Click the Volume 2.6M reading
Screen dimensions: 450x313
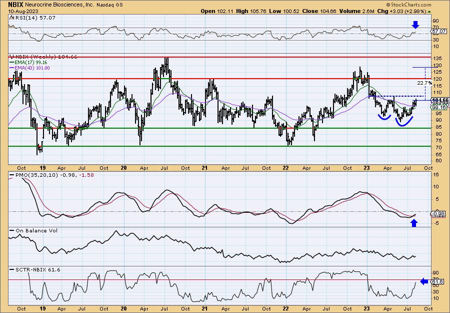click(356, 11)
